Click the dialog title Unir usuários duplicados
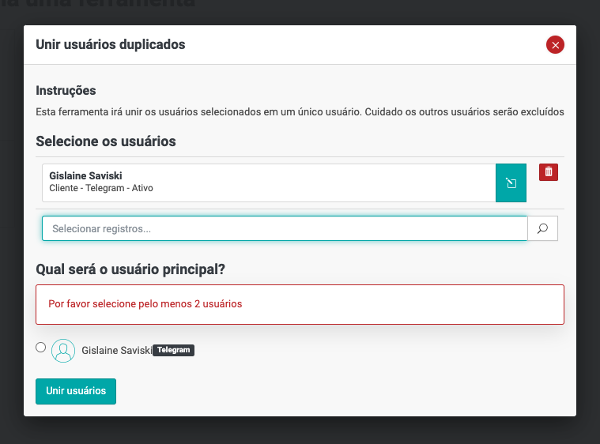600x444 pixels. [x=111, y=44]
